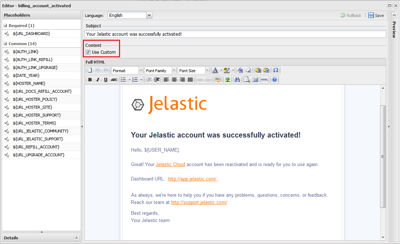Select the ${URL_DASHBOARD} placeholder

click(41, 34)
